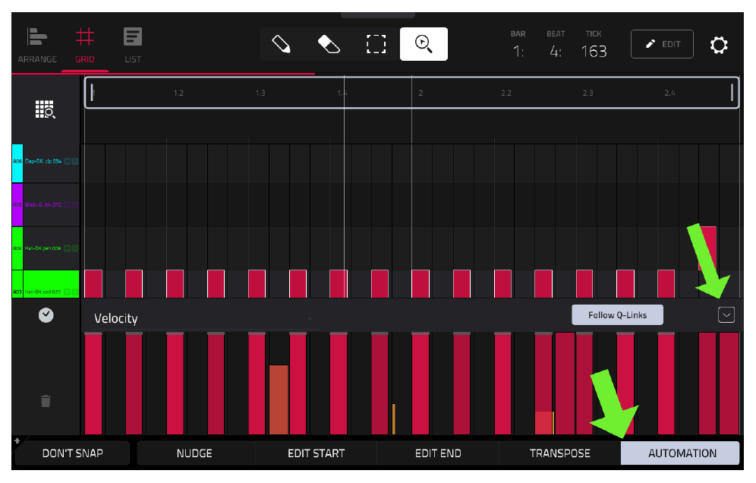Viewport: 756px width, 483px height.
Task: Click the green A04 pad color strip
Action: click(17, 248)
